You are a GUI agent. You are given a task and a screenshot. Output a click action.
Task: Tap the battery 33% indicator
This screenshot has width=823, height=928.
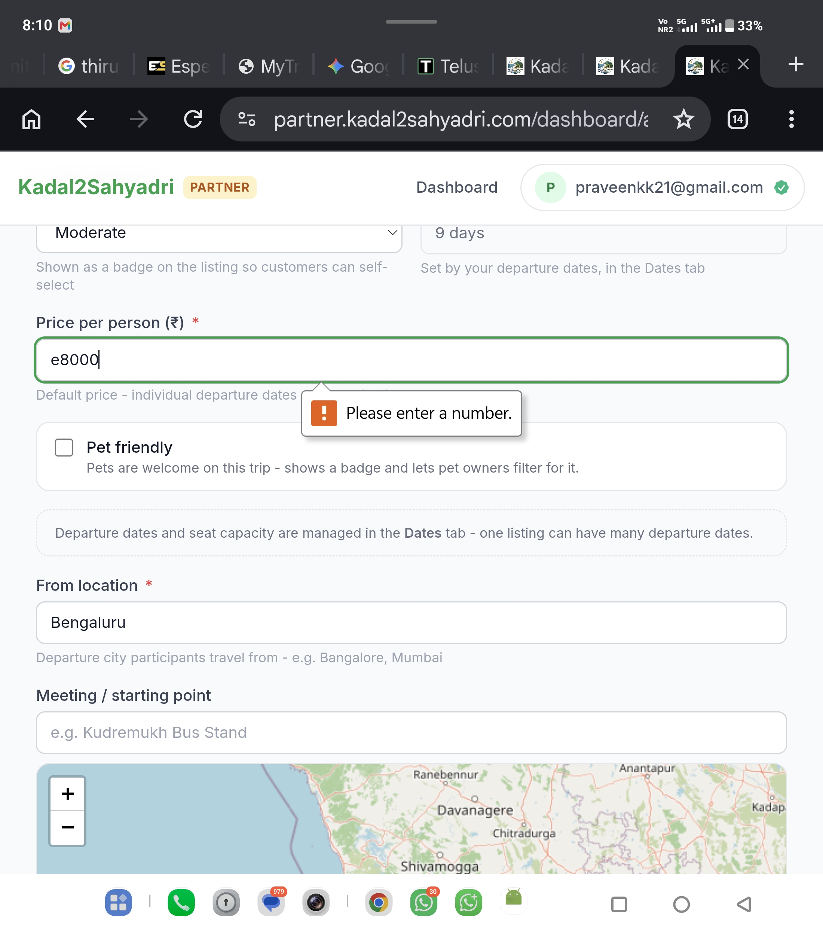click(744, 25)
